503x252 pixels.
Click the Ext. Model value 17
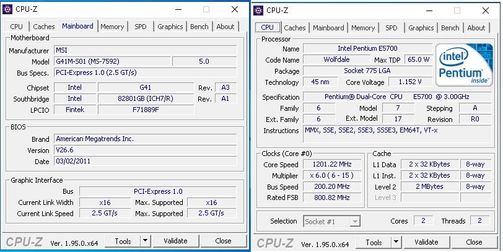click(398, 119)
